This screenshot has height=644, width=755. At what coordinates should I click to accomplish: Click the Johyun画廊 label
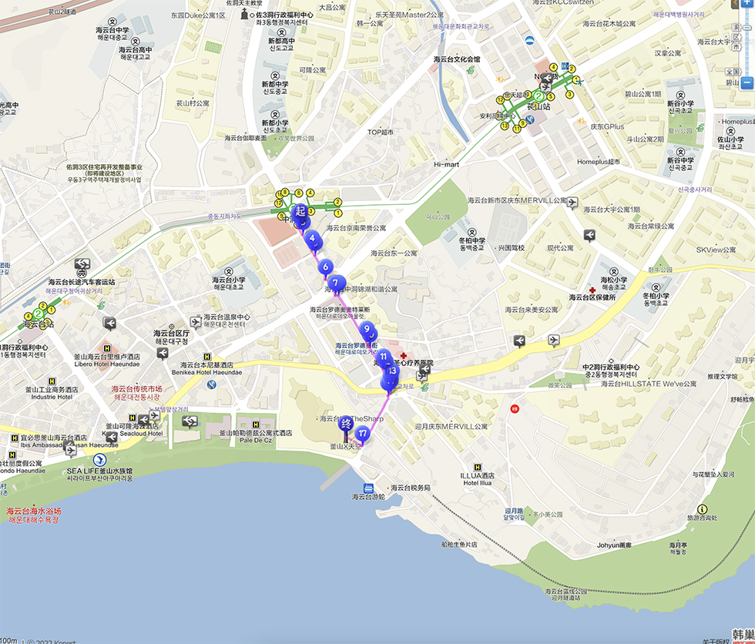tap(615, 545)
